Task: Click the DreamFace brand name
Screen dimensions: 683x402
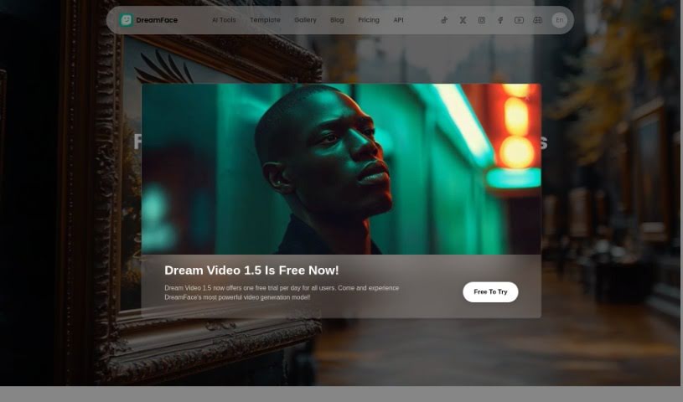Action: [x=157, y=20]
